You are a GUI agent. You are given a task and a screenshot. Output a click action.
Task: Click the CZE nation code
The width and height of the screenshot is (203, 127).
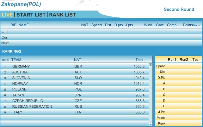(78, 101)
